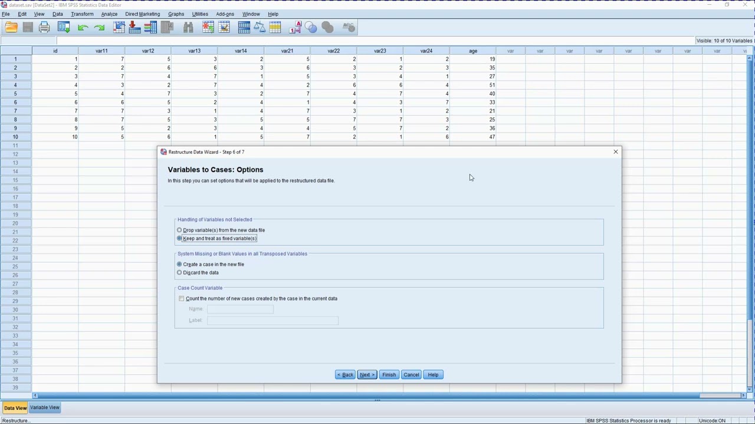Click the horizontal scrollbar at bottom

(389, 396)
